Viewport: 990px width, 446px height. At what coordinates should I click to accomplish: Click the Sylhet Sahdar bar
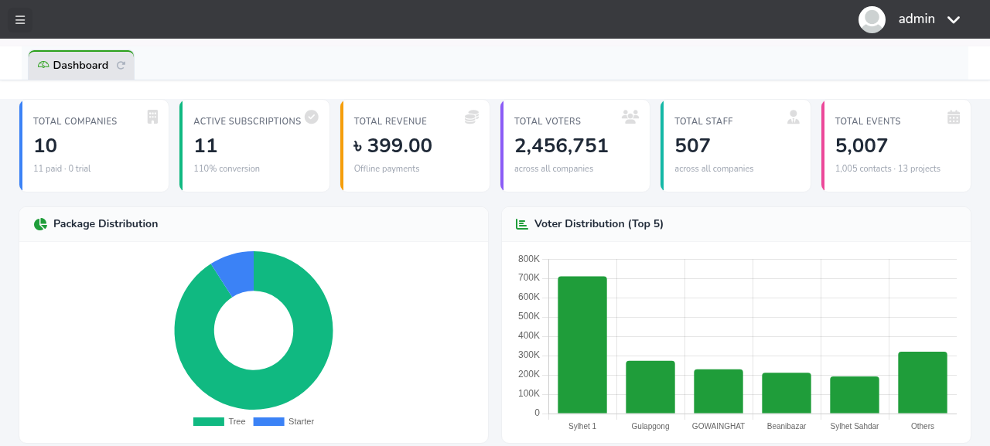[x=855, y=395]
